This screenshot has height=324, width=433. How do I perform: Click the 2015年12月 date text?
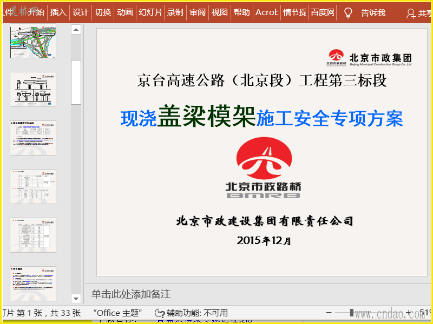(264, 240)
